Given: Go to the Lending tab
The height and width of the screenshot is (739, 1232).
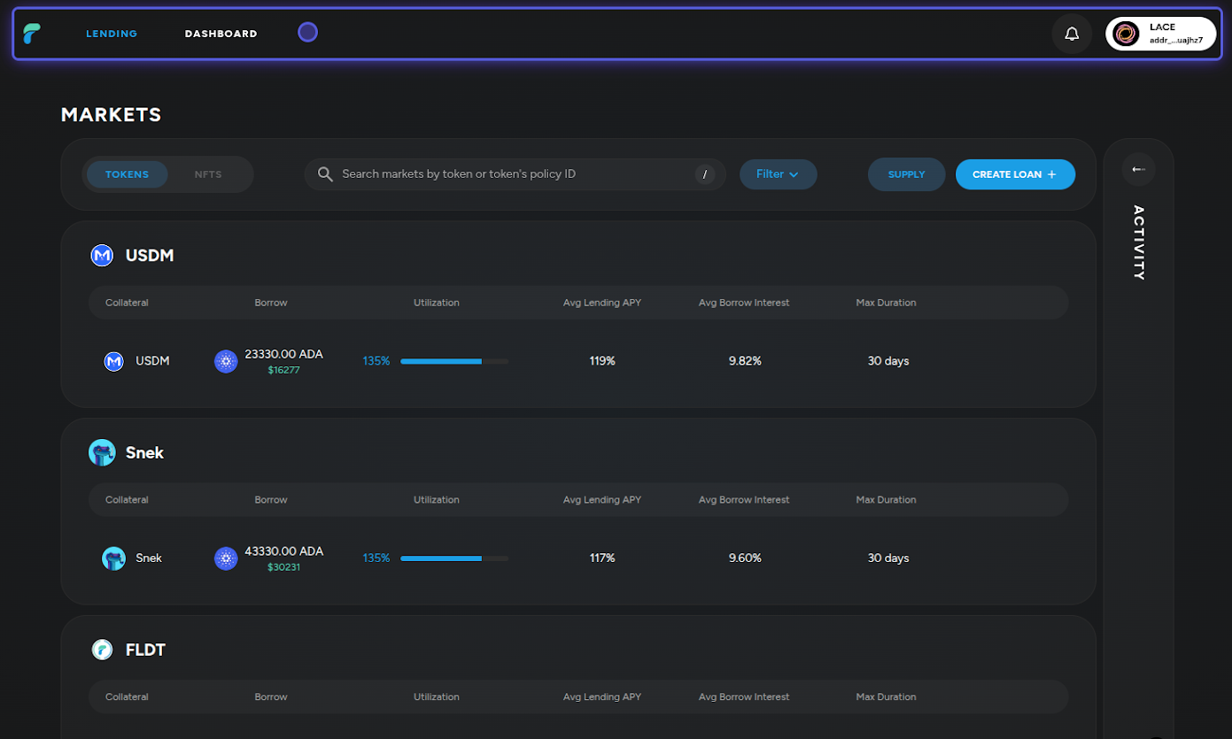Looking at the screenshot, I should (x=112, y=34).
